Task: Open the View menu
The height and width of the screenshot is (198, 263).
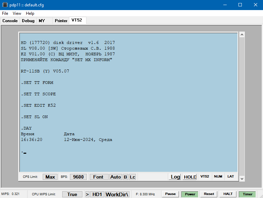Action: [17, 13]
